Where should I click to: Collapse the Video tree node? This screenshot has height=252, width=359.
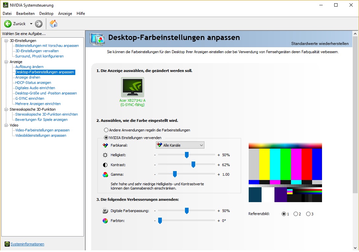point(6,125)
